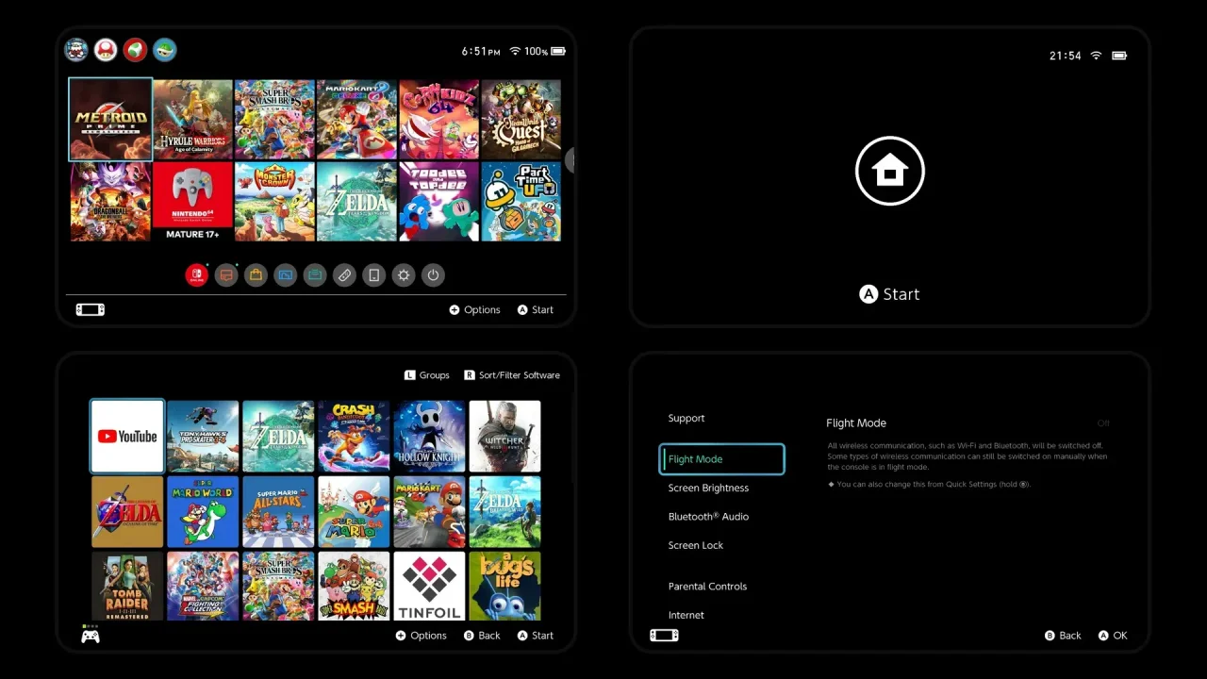This screenshot has height=679, width=1207.
Task: Select Support in settings list
Action: click(x=686, y=418)
